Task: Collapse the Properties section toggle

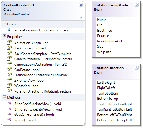Action: coord(4,36)
